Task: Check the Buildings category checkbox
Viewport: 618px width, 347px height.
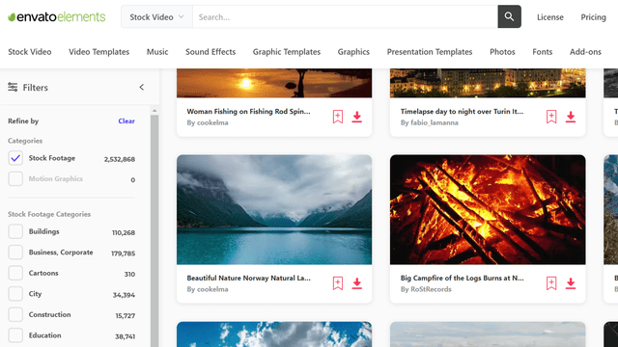Action: [15, 231]
